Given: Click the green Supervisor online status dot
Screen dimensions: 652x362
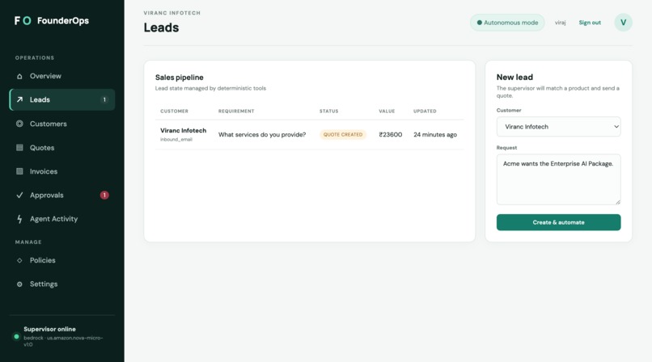Looking at the screenshot, I should (16, 337).
